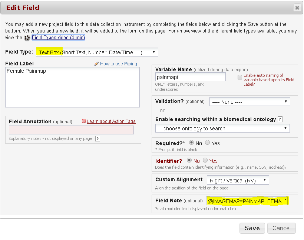The height and width of the screenshot is (240, 304).
Task: Close the Edit Field dialog with X
Action: coord(297,7)
